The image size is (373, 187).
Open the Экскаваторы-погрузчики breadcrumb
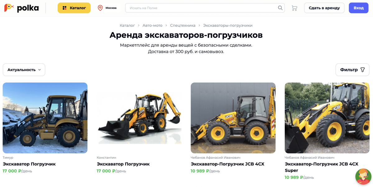pyautogui.click(x=228, y=26)
